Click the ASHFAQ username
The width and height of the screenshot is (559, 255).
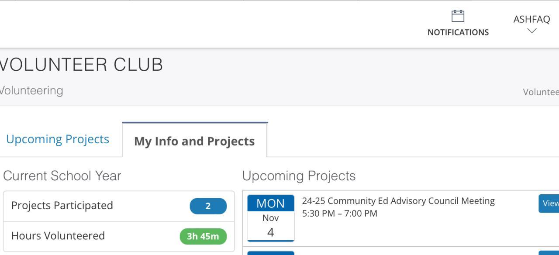tap(531, 19)
